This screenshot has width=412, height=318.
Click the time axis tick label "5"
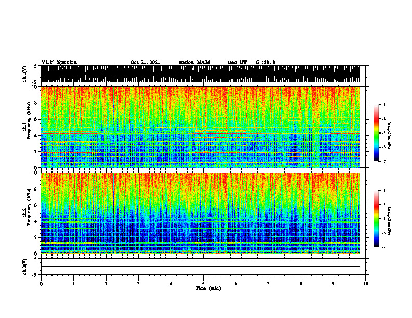(203, 284)
